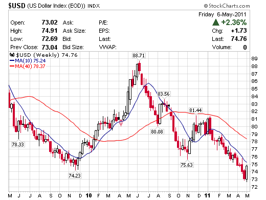
Task: Click the High value 74.91
Action: 50,31
